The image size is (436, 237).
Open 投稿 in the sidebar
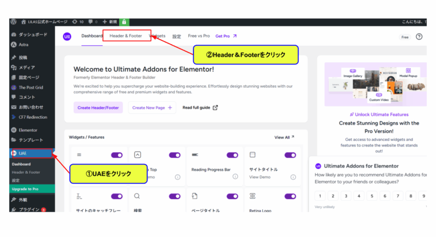click(32, 58)
